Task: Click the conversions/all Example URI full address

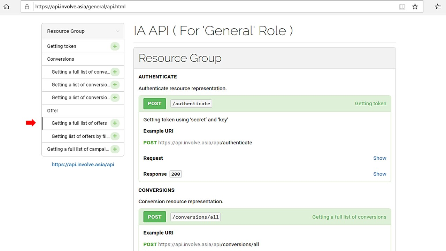Action: [208, 244]
